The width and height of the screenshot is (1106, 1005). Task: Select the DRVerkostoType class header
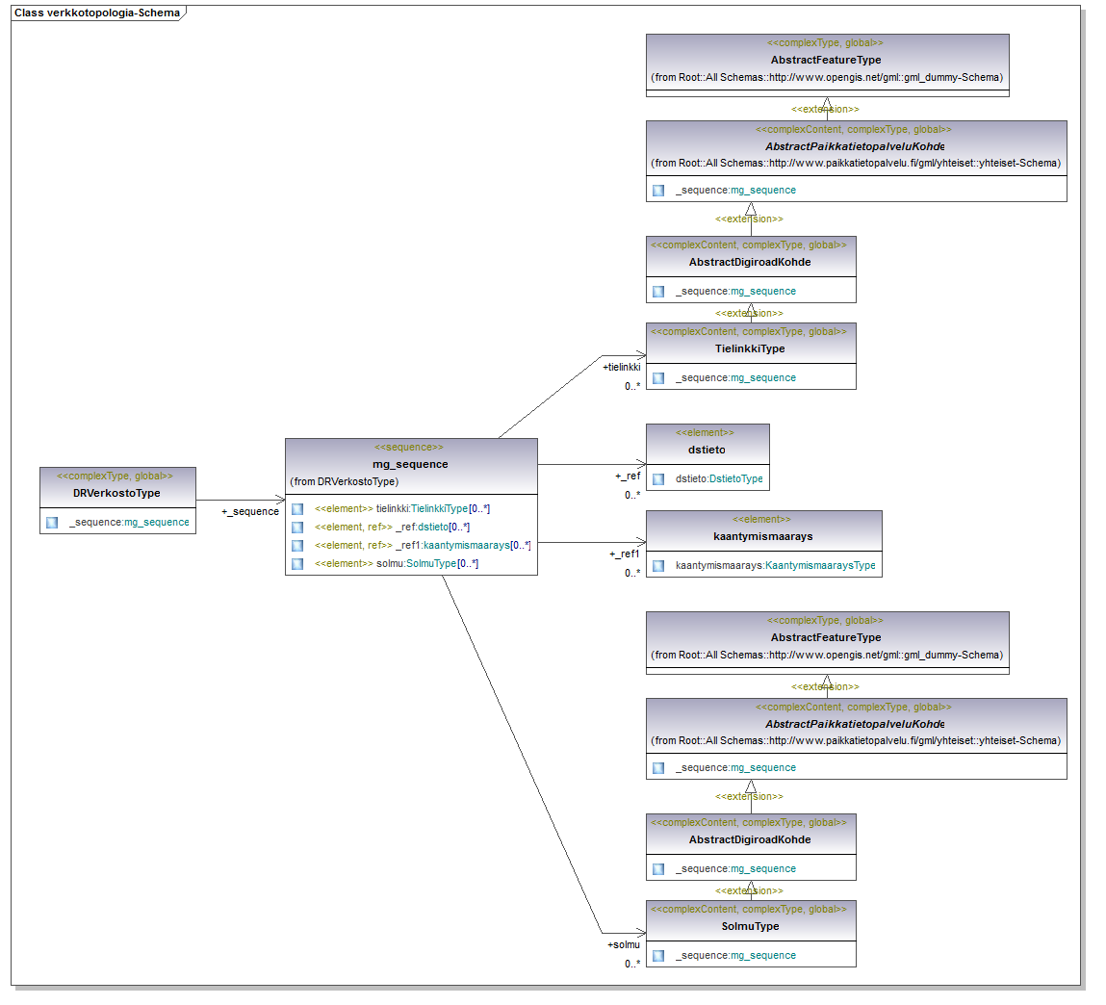point(116,493)
